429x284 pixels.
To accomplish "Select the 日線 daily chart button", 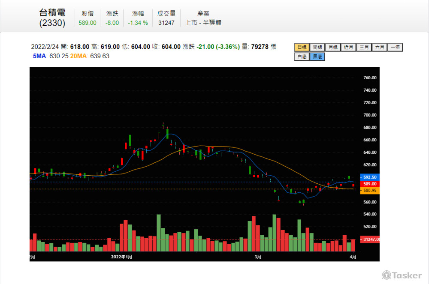I will [302, 47].
